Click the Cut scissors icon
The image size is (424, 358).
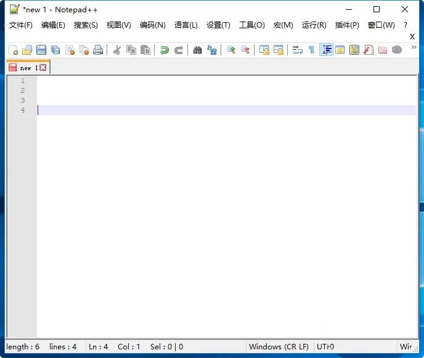(117, 50)
